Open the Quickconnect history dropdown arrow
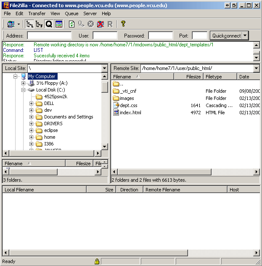The height and width of the screenshot is (266, 262). 245,36
